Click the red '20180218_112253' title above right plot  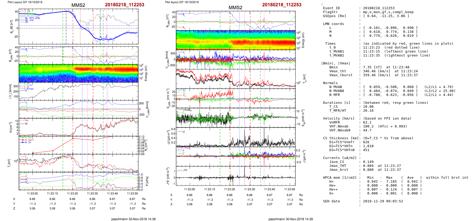[282, 5]
